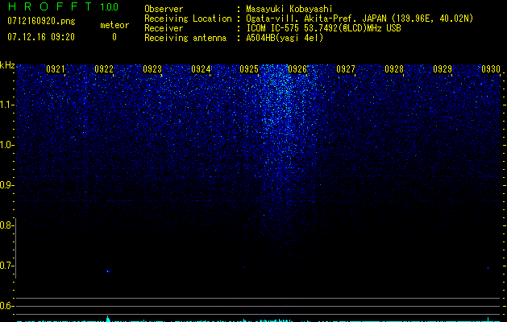Click the 0.6 kHz axis label

6,306
